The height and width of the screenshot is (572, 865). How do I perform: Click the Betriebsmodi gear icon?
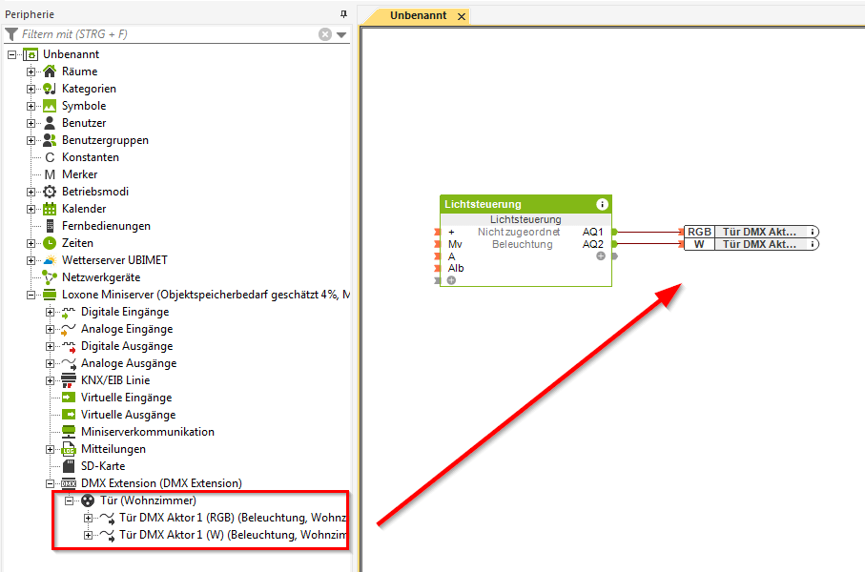pyautogui.click(x=51, y=192)
